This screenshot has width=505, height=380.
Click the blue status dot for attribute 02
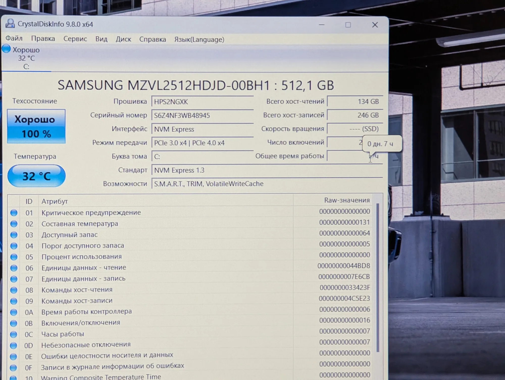[14, 224]
